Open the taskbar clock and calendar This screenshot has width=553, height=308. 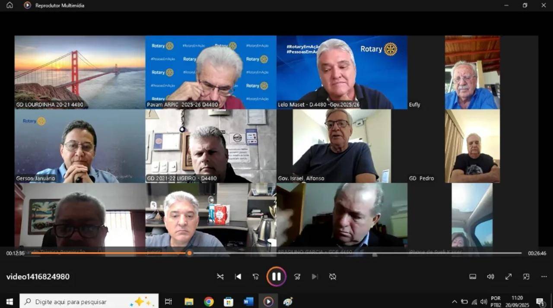pos(517,302)
